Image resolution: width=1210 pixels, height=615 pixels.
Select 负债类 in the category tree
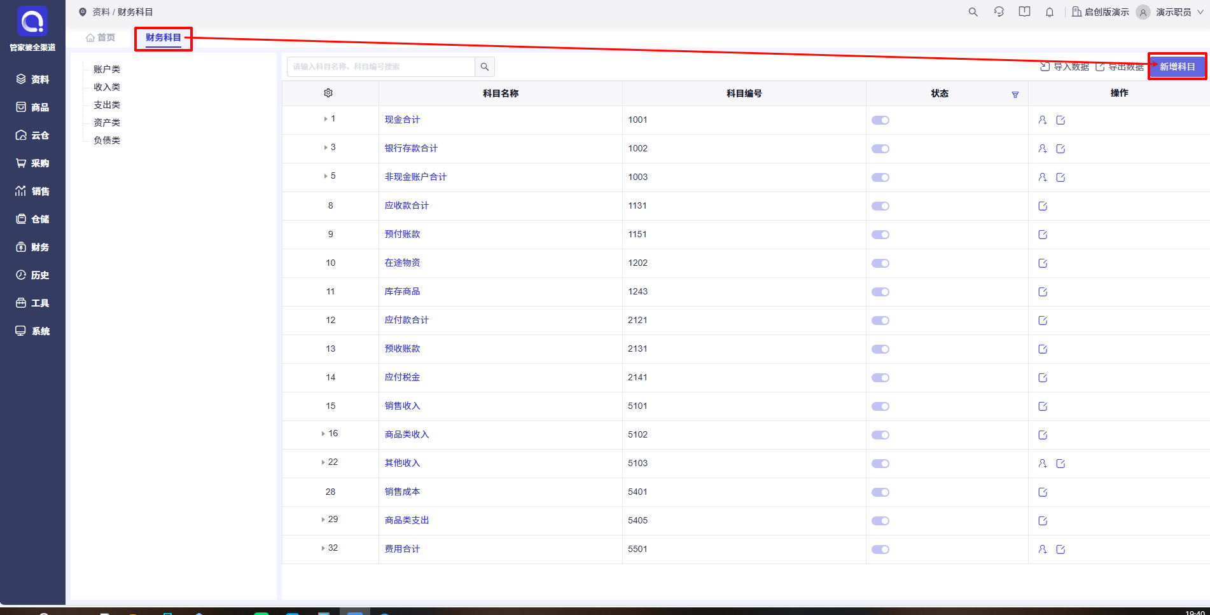pos(107,141)
